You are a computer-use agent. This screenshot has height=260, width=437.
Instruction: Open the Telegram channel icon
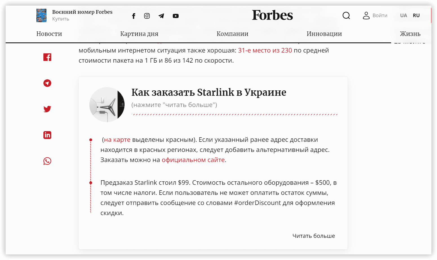point(161,16)
